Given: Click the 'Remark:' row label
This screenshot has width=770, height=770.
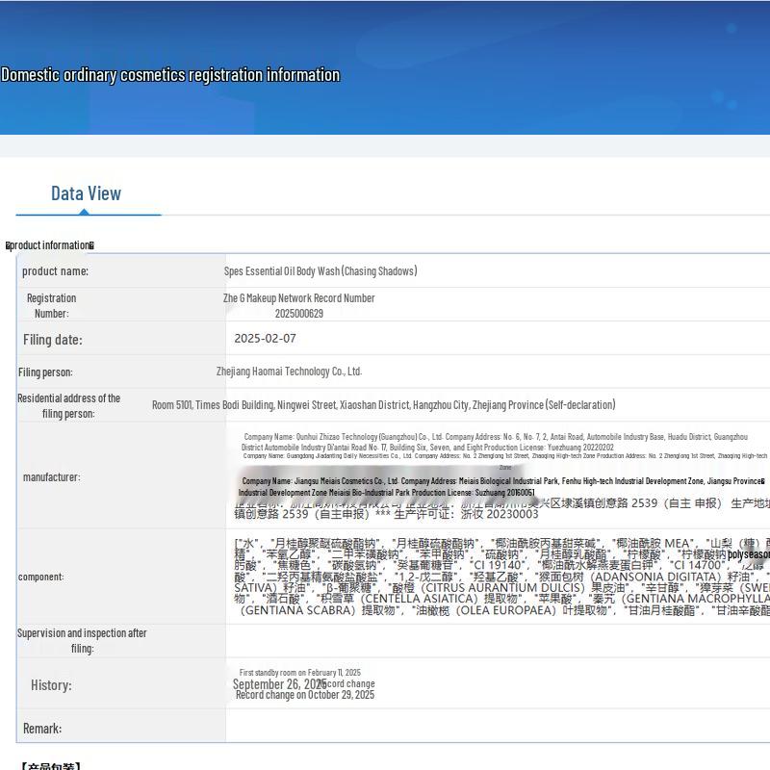Looking at the screenshot, I should tap(42, 729).
